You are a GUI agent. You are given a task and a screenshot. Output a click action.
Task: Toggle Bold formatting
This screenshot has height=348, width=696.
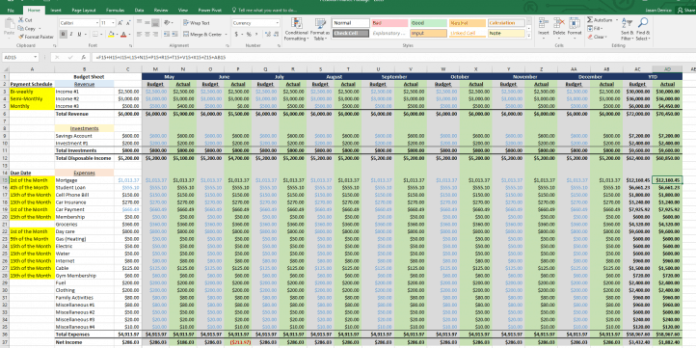click(x=64, y=34)
